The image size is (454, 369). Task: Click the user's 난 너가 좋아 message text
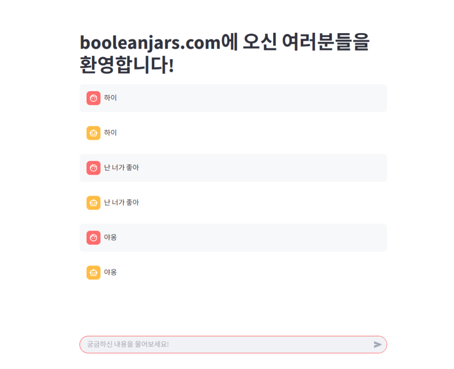point(121,168)
